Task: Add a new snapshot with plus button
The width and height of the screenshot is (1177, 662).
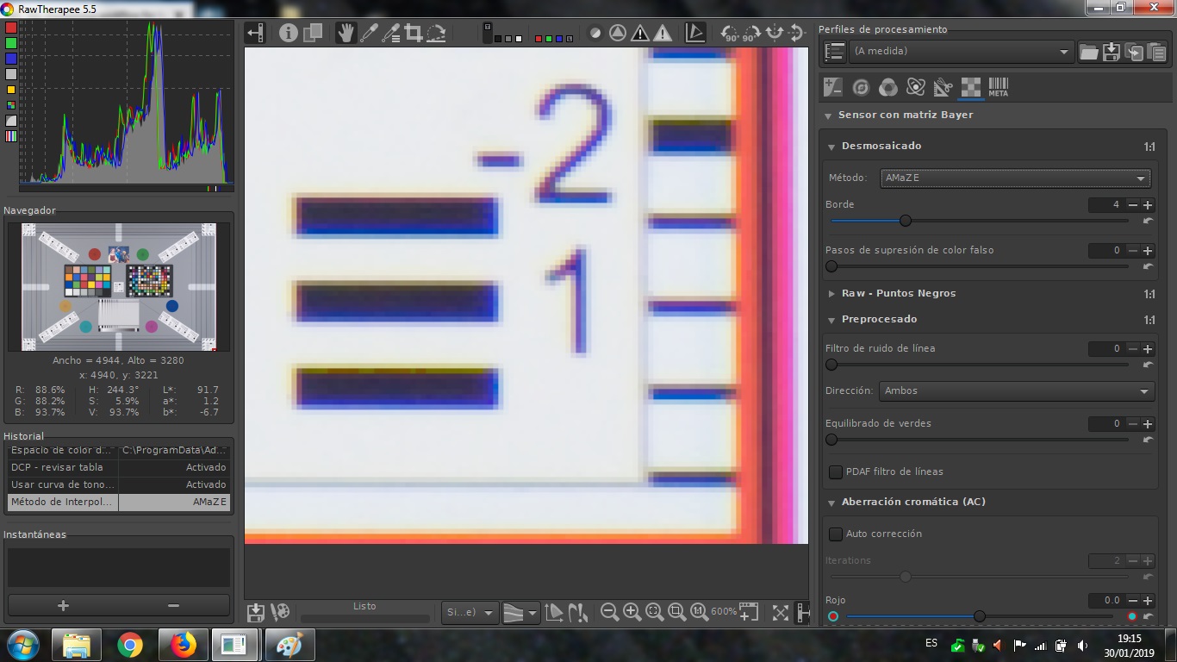Action: coord(63,605)
